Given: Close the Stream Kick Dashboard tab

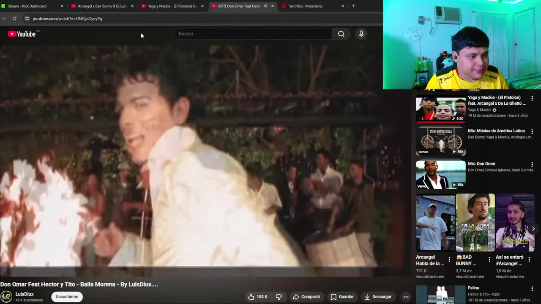Looking at the screenshot, I should click(62, 6).
